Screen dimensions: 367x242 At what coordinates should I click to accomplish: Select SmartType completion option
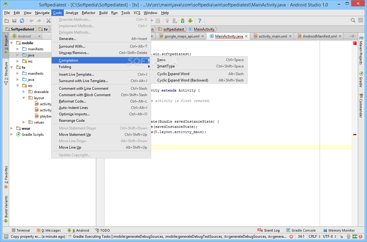tap(199, 66)
